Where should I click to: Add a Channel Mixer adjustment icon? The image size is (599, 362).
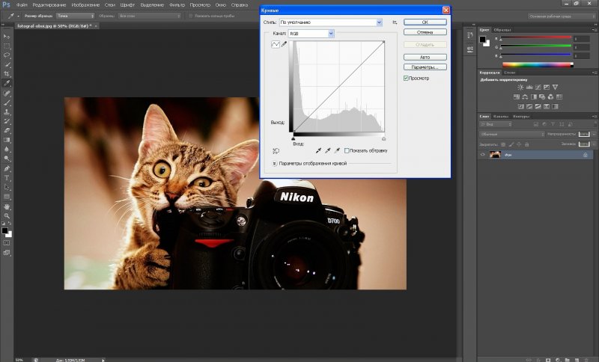[550, 97]
